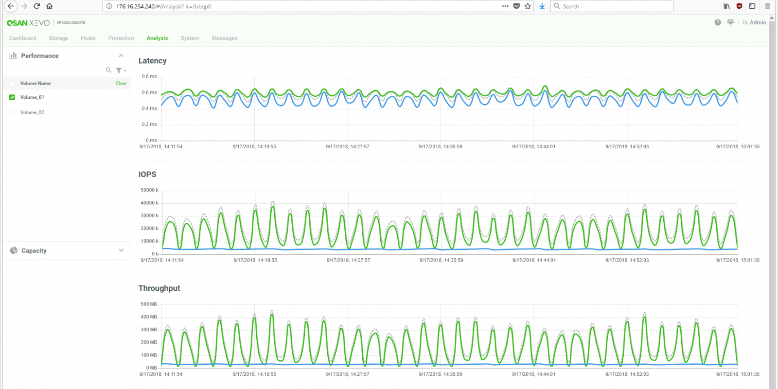
Task: Check the Volume_02 checkbox
Action: point(12,112)
